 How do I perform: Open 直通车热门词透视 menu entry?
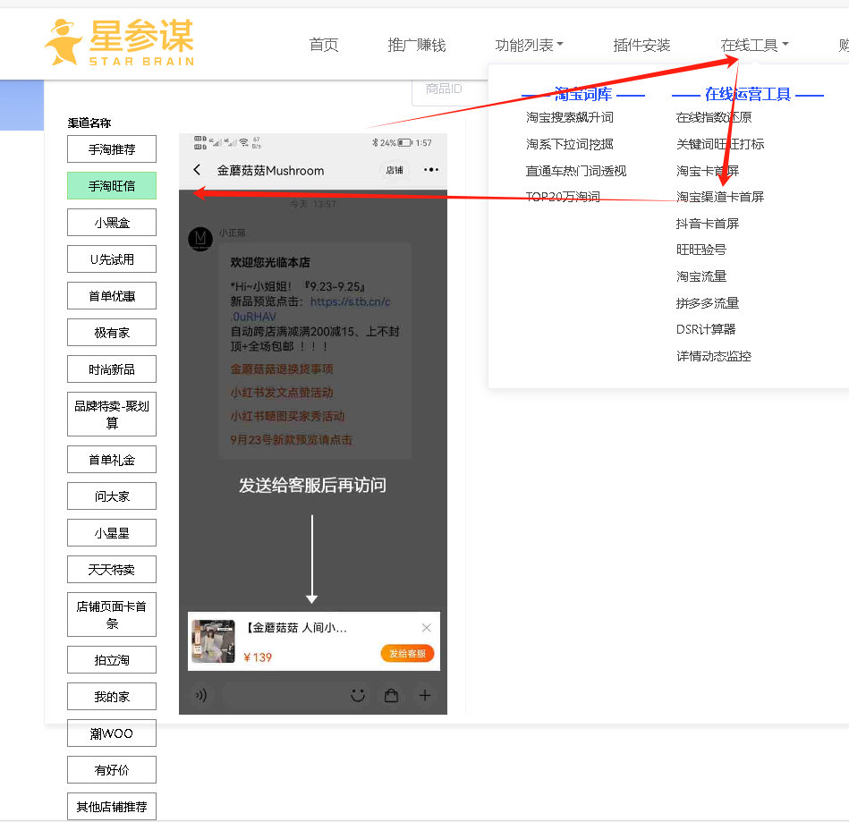[x=575, y=171]
